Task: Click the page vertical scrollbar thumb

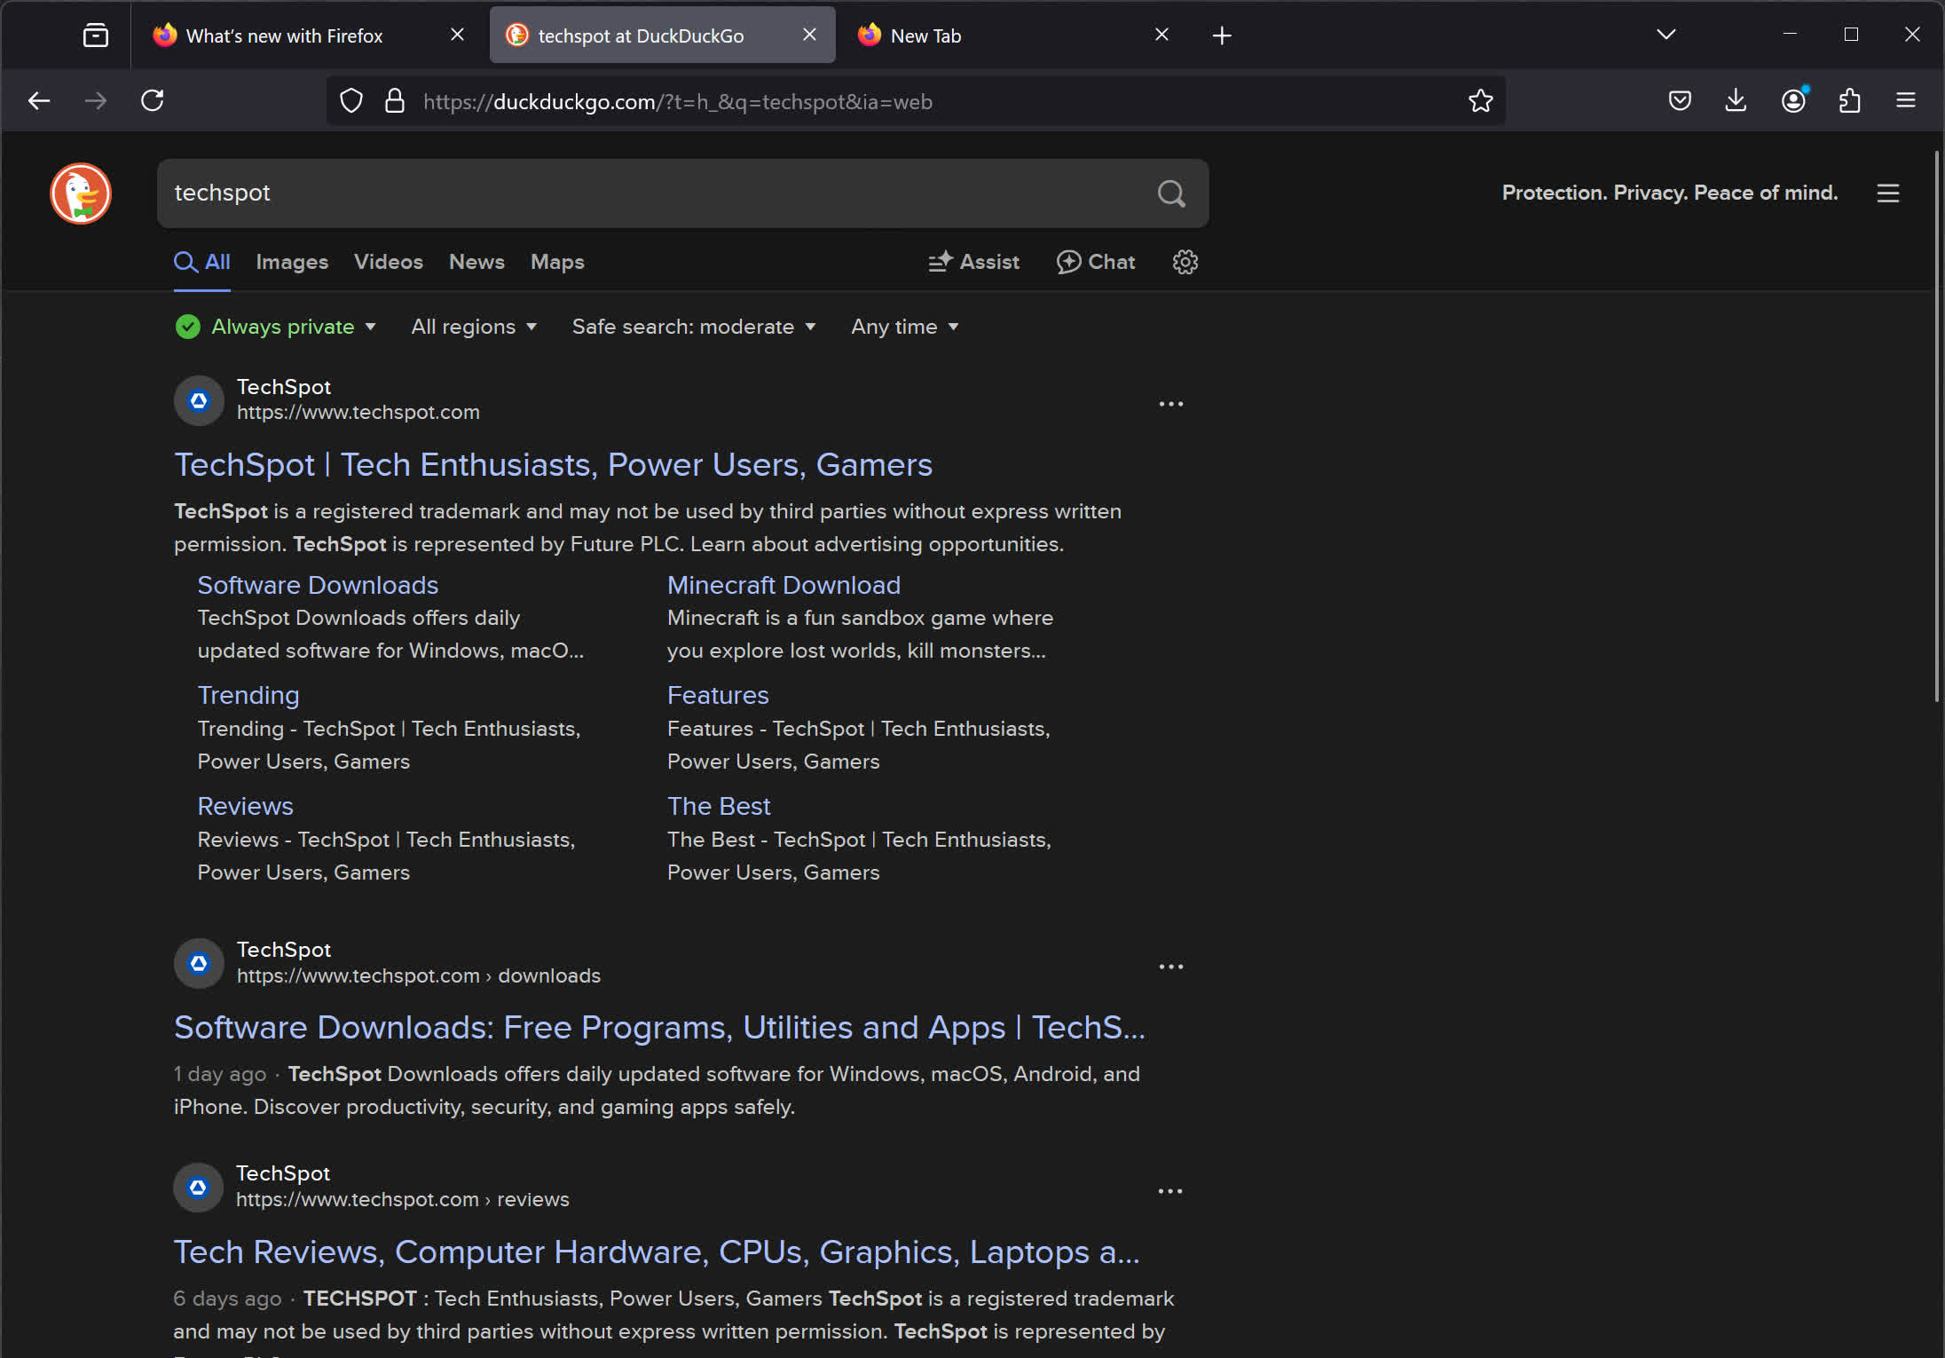Action: [x=1936, y=426]
